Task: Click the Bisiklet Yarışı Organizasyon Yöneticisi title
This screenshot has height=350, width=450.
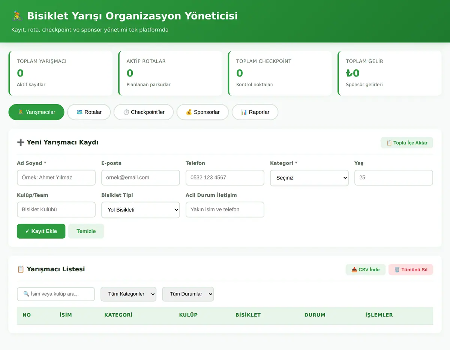Action: [x=132, y=16]
